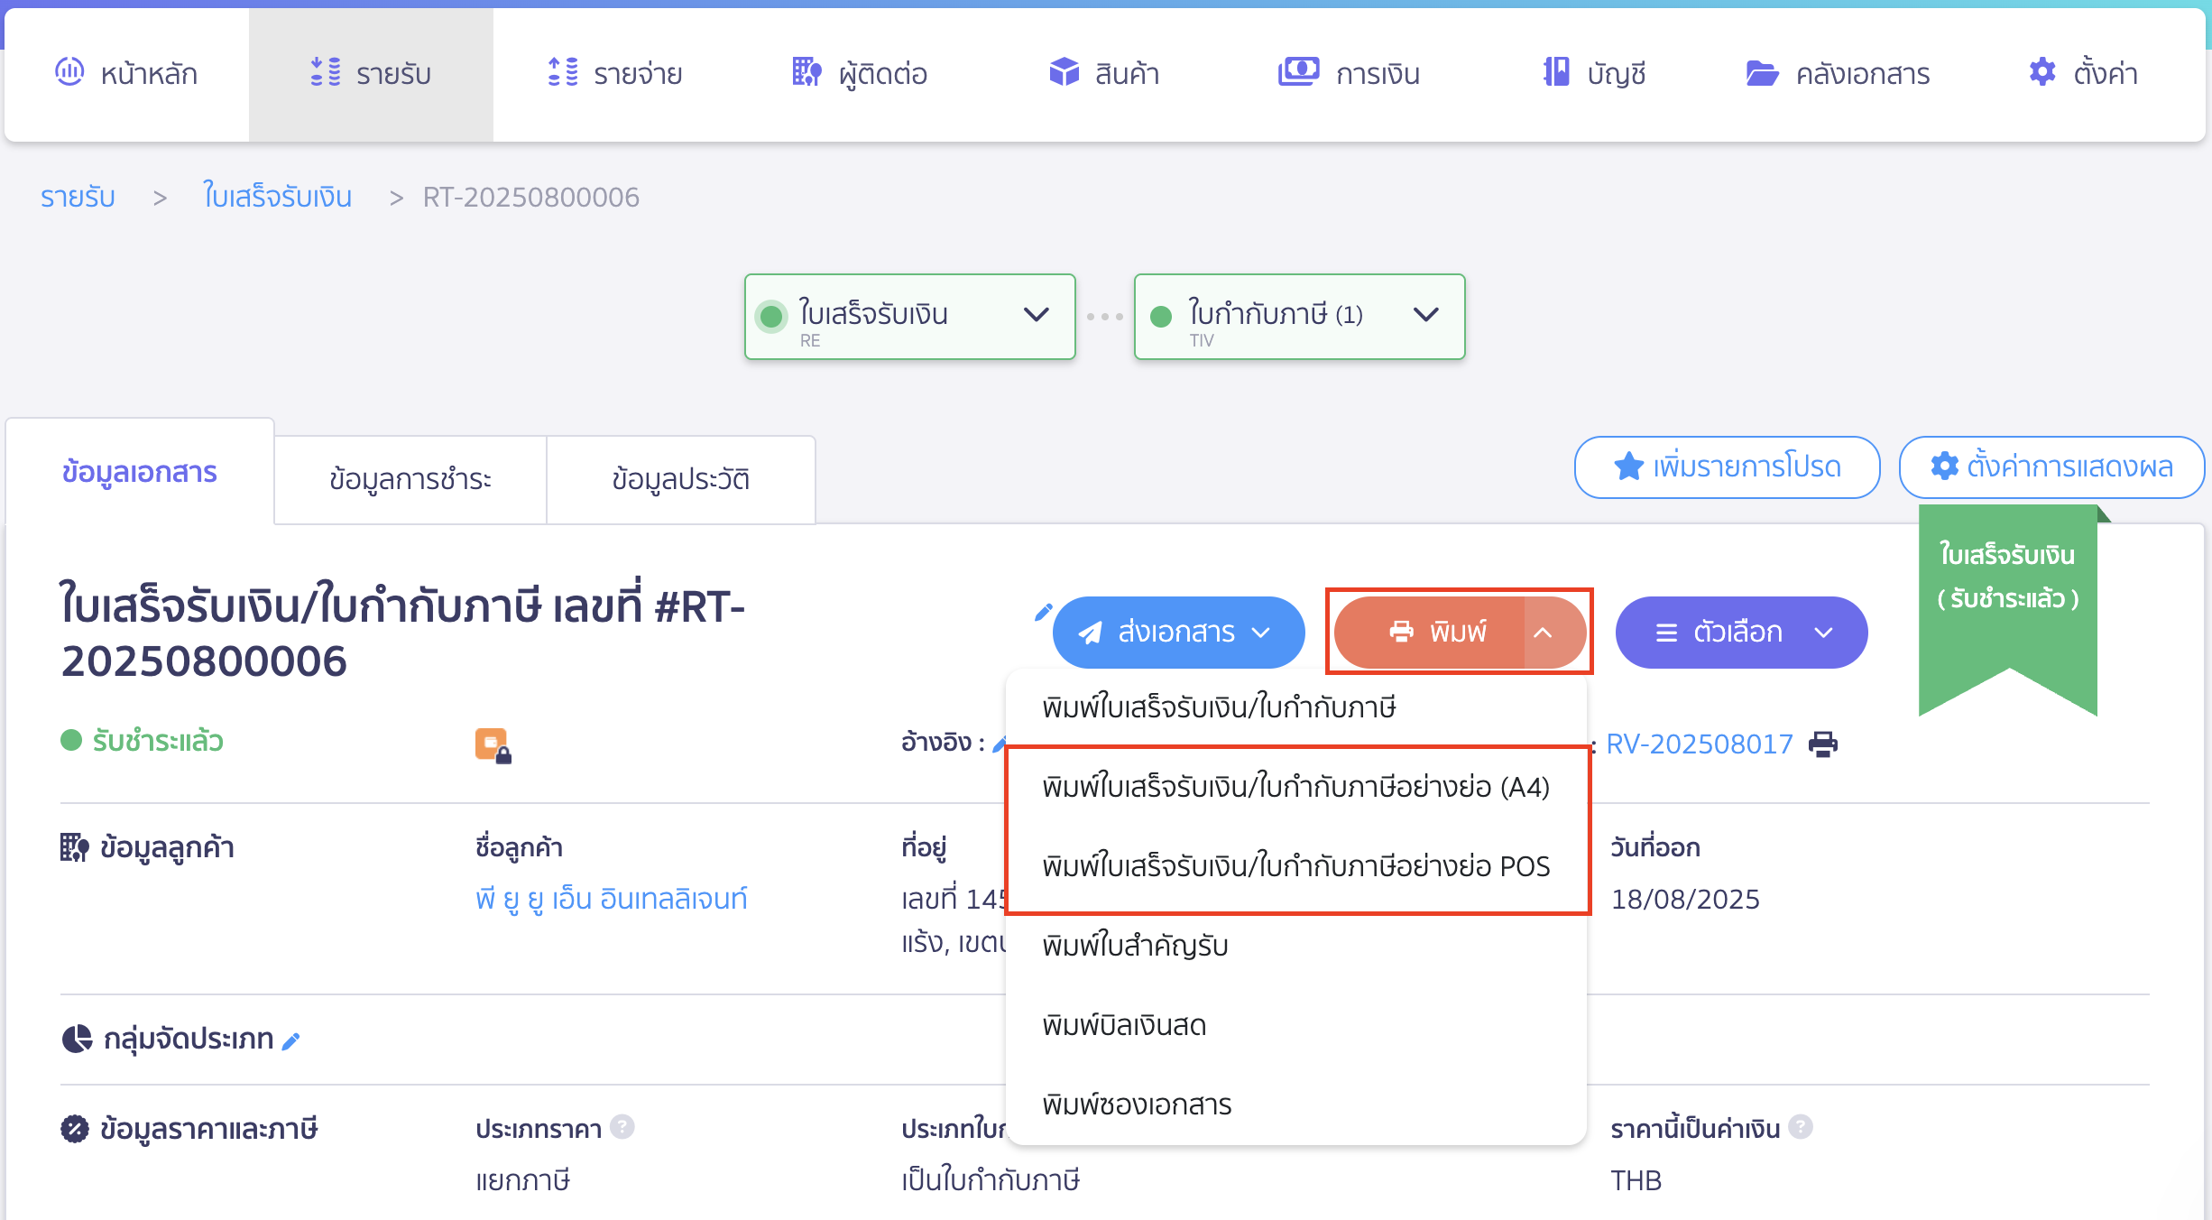The image size is (2212, 1220).
Task: Click printer icon next to RV-202508017
Action: [1823, 744]
